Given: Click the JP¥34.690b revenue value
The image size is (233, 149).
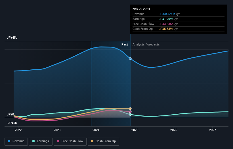Looking at the screenshot, I should [x=167, y=14].
